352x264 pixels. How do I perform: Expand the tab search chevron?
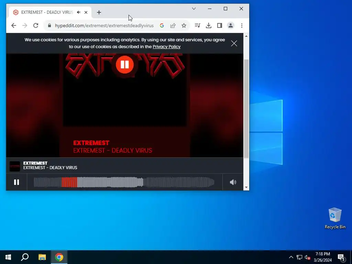pyautogui.click(x=194, y=9)
